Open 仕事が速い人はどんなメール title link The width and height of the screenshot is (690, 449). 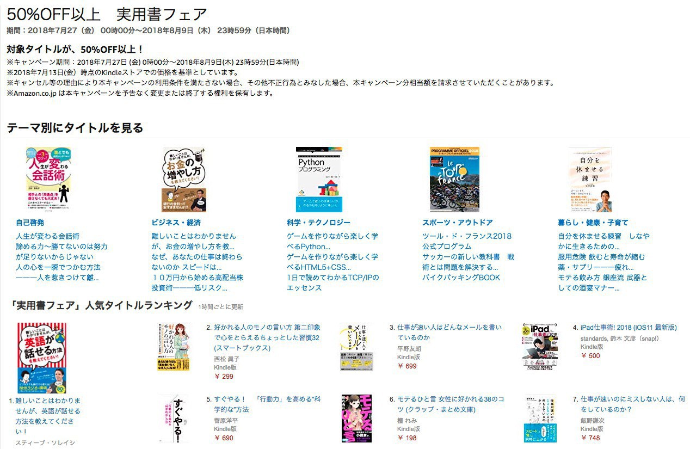click(449, 332)
